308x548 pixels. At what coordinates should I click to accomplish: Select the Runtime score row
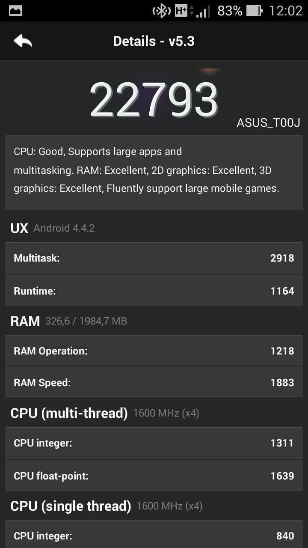pyautogui.click(x=154, y=291)
